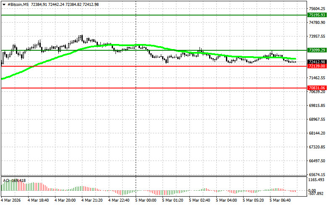Select the 5 Mar 04:00 time label
This screenshot has width=328, height=205.
[x=226, y=200]
